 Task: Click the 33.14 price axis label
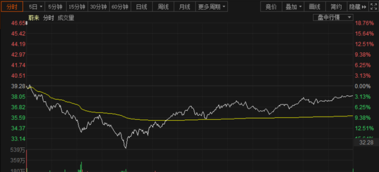coord(18,139)
